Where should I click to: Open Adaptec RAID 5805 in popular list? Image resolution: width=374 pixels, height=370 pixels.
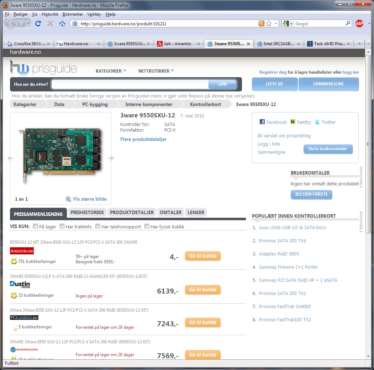(279, 254)
